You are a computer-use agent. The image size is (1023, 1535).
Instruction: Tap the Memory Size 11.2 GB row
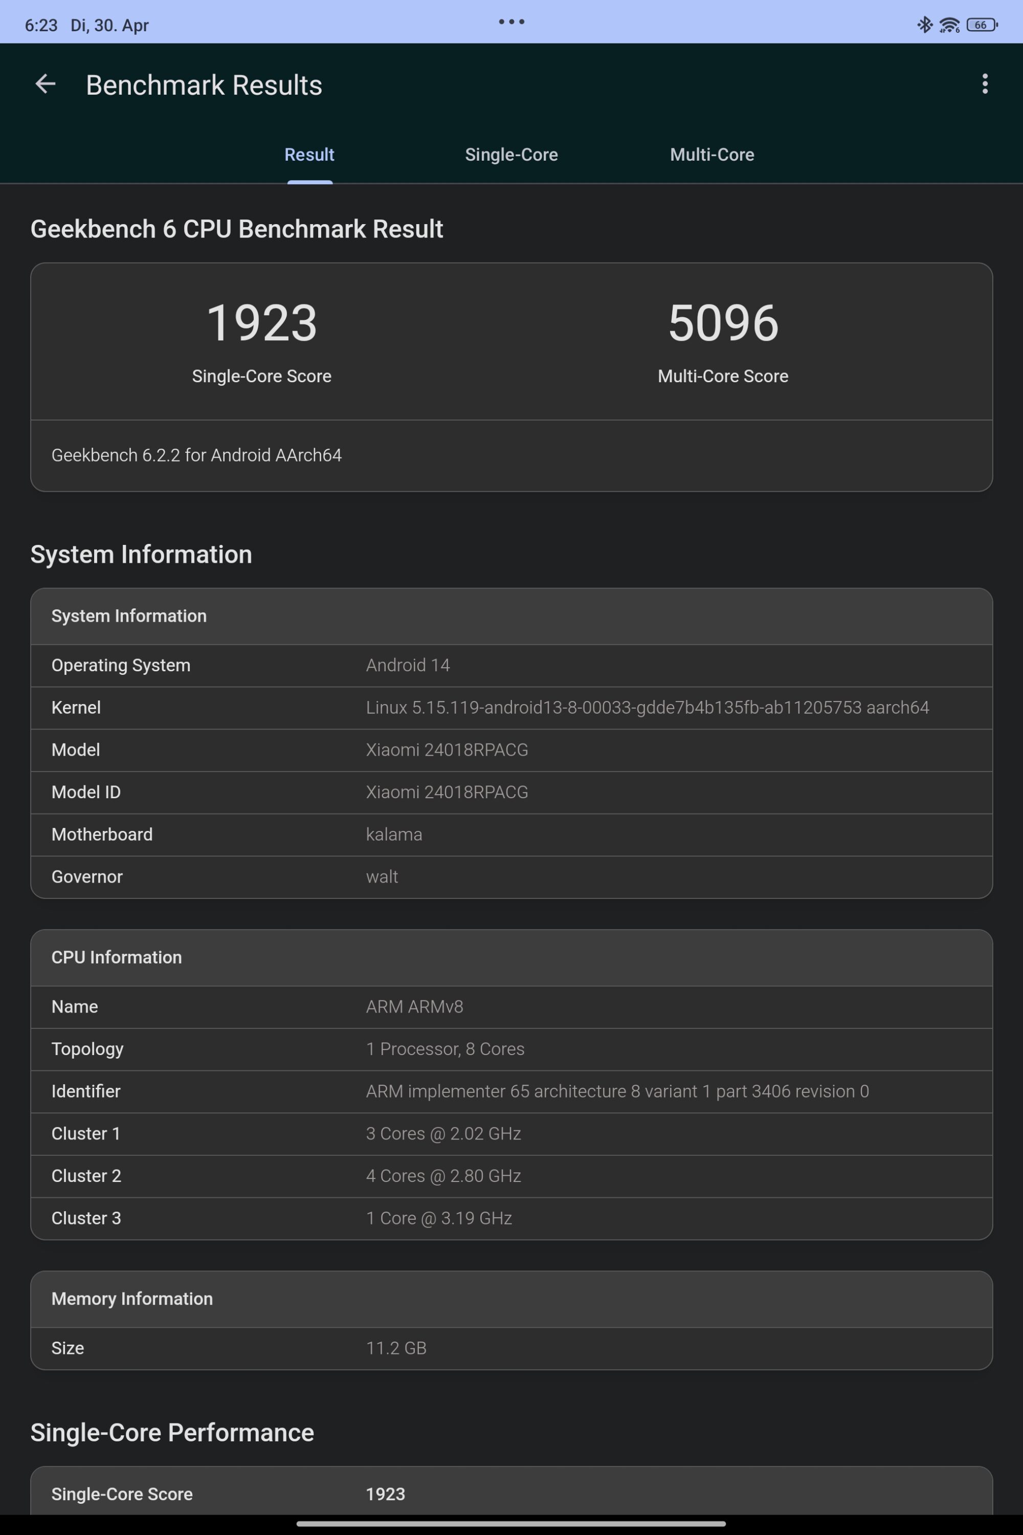(x=511, y=1348)
